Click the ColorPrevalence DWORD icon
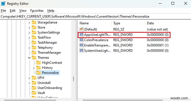The height and width of the screenshot is (101, 191). point(81,40)
